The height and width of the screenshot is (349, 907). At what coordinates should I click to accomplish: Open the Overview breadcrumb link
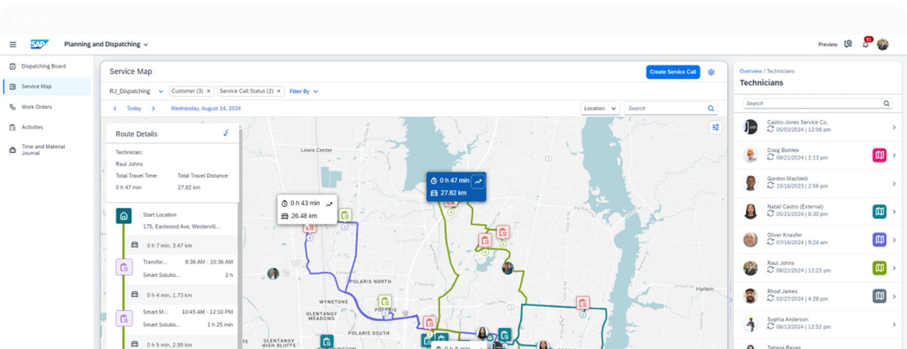tap(750, 71)
